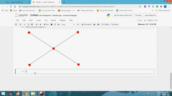
Task: Switch to the Index - Jupyter Notebook tab
Action: click(x=14, y=2)
